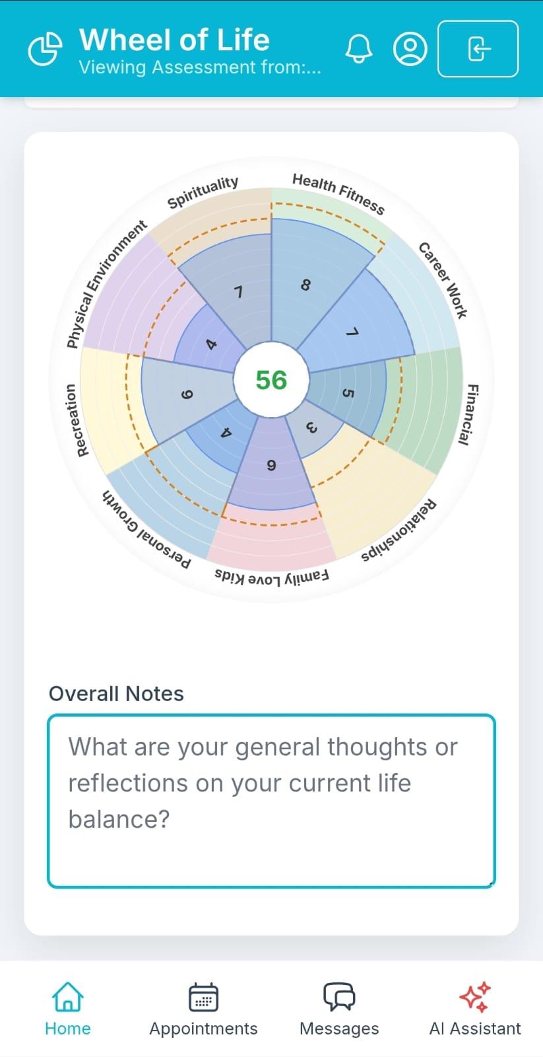
Task: Select the Career Work segment scored 7
Action: 353,332
